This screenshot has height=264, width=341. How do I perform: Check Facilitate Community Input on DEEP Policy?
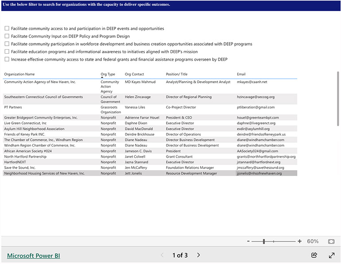[7, 36]
